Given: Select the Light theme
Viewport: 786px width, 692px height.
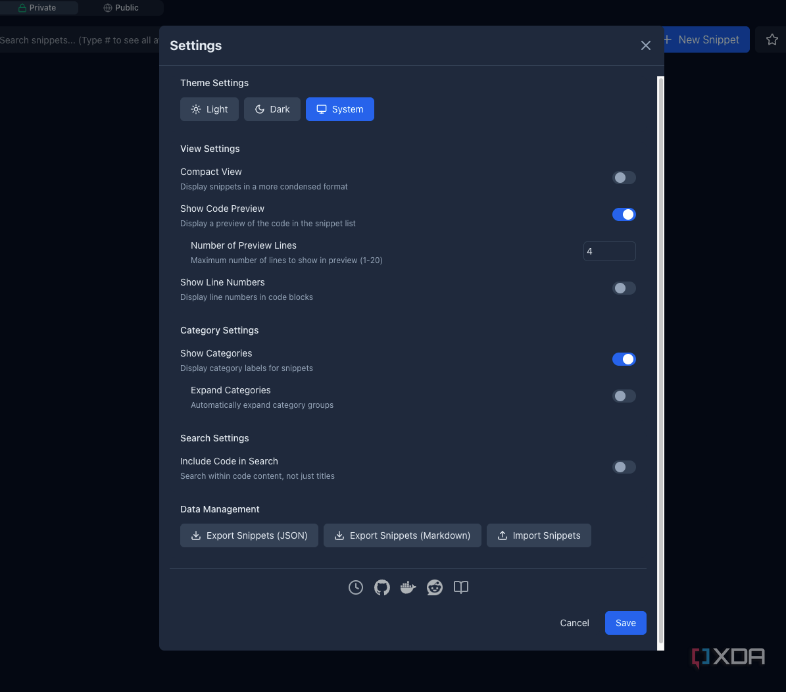Looking at the screenshot, I should [x=210, y=109].
